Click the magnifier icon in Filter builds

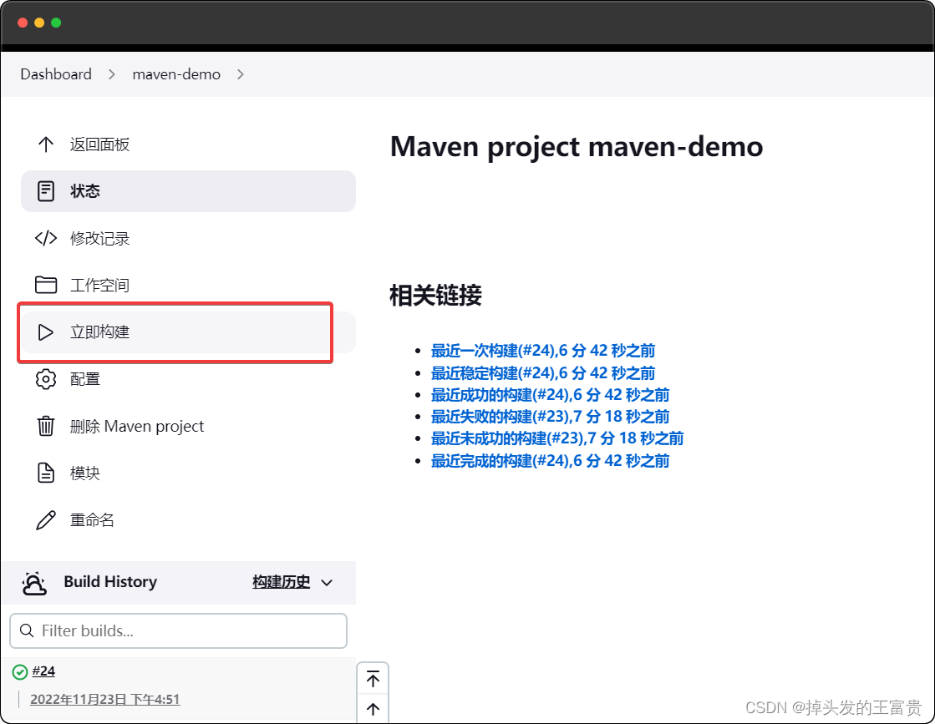pyautogui.click(x=27, y=630)
